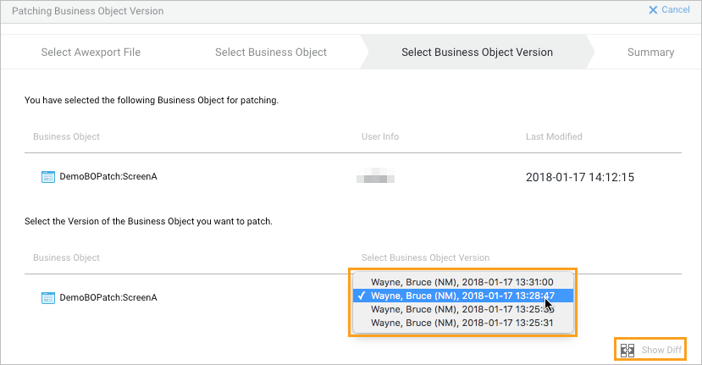
Task: Choose version dated 2018-01-17 13:31:00
Action: click(463, 282)
